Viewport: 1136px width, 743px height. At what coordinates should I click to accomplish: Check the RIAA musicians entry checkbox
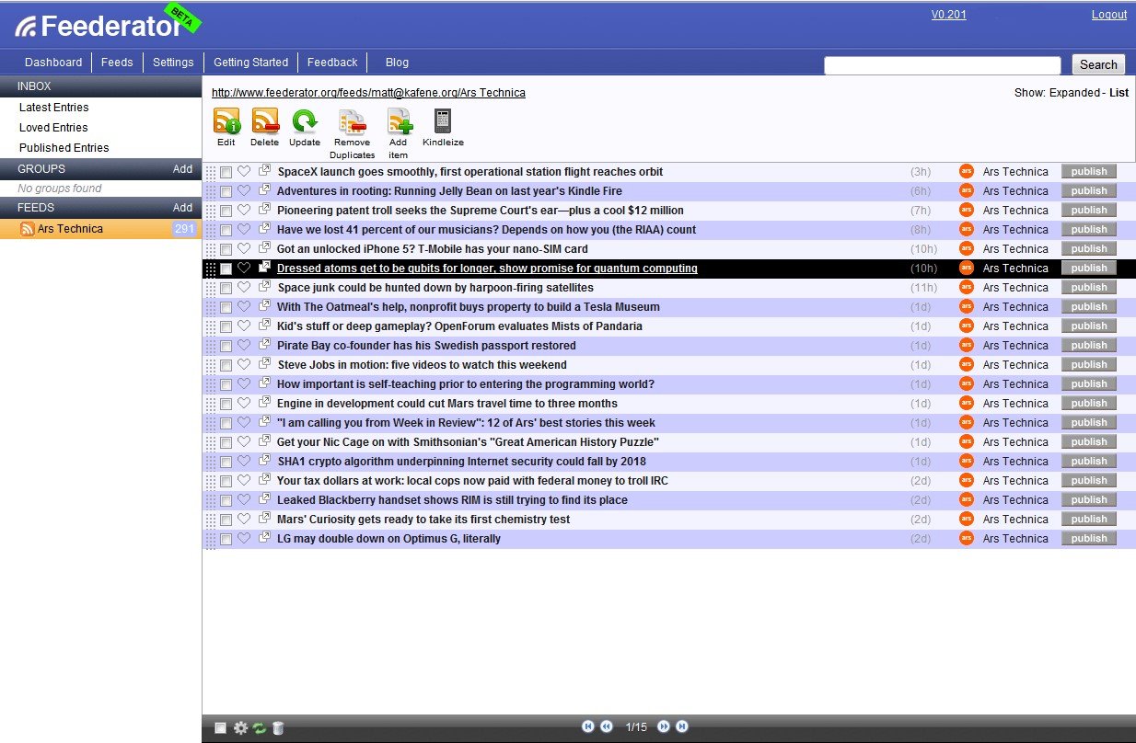click(226, 231)
